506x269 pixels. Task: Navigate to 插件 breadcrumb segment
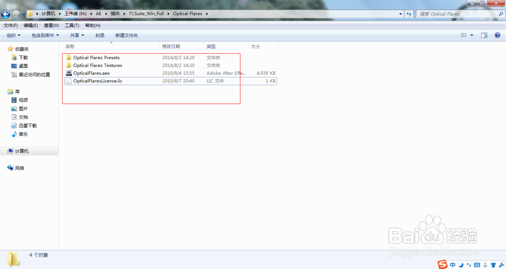coord(115,14)
